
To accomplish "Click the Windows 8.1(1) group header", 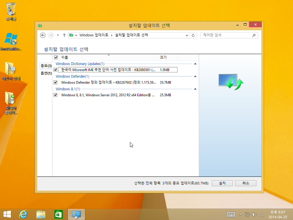I will click(x=68, y=89).
